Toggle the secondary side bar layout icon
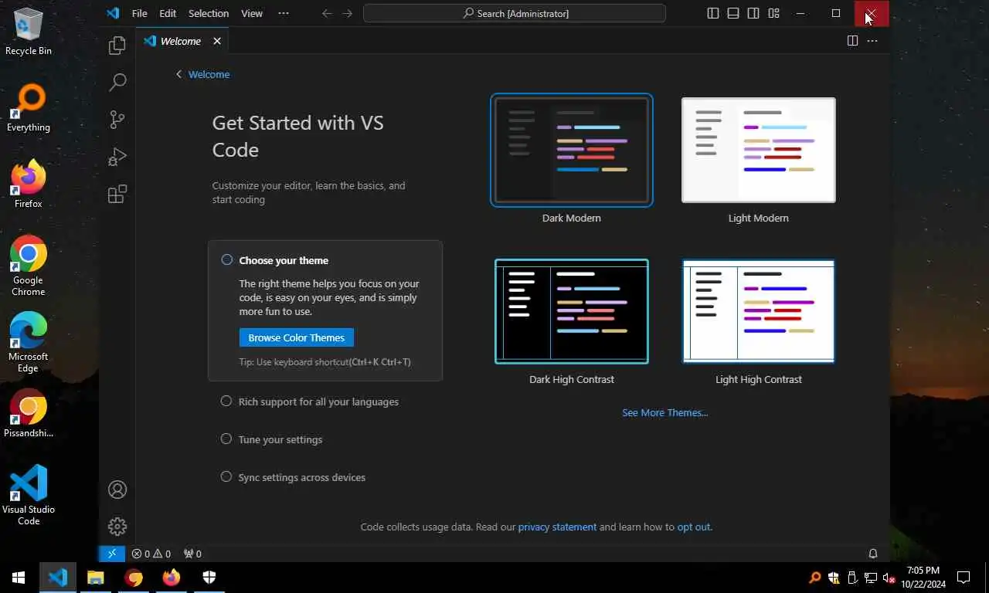989x593 pixels. click(753, 13)
